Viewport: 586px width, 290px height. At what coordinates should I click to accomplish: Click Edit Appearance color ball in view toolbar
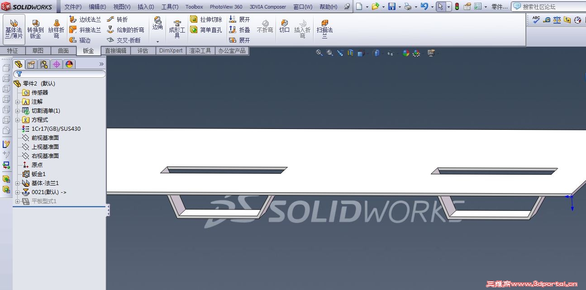(406, 53)
